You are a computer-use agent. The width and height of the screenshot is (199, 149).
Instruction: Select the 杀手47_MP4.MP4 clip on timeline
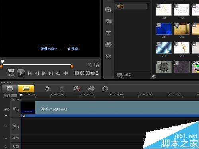110,109
